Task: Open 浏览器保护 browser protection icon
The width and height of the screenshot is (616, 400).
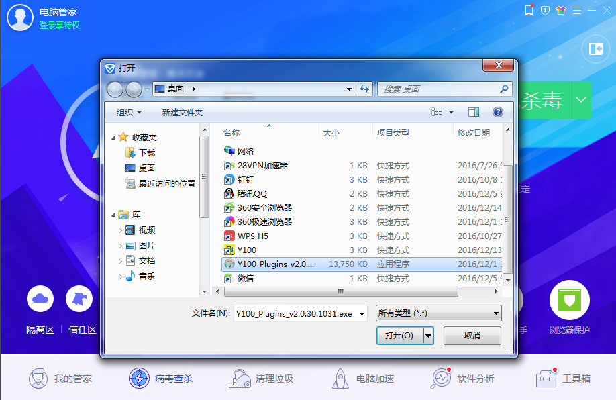Action: [569, 301]
